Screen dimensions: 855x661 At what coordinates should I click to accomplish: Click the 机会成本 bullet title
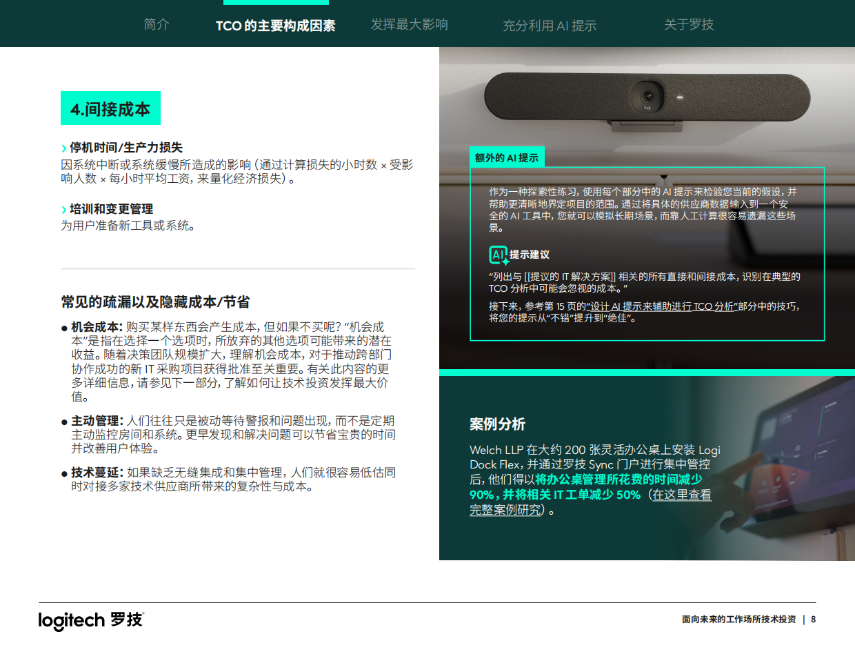click(x=97, y=326)
